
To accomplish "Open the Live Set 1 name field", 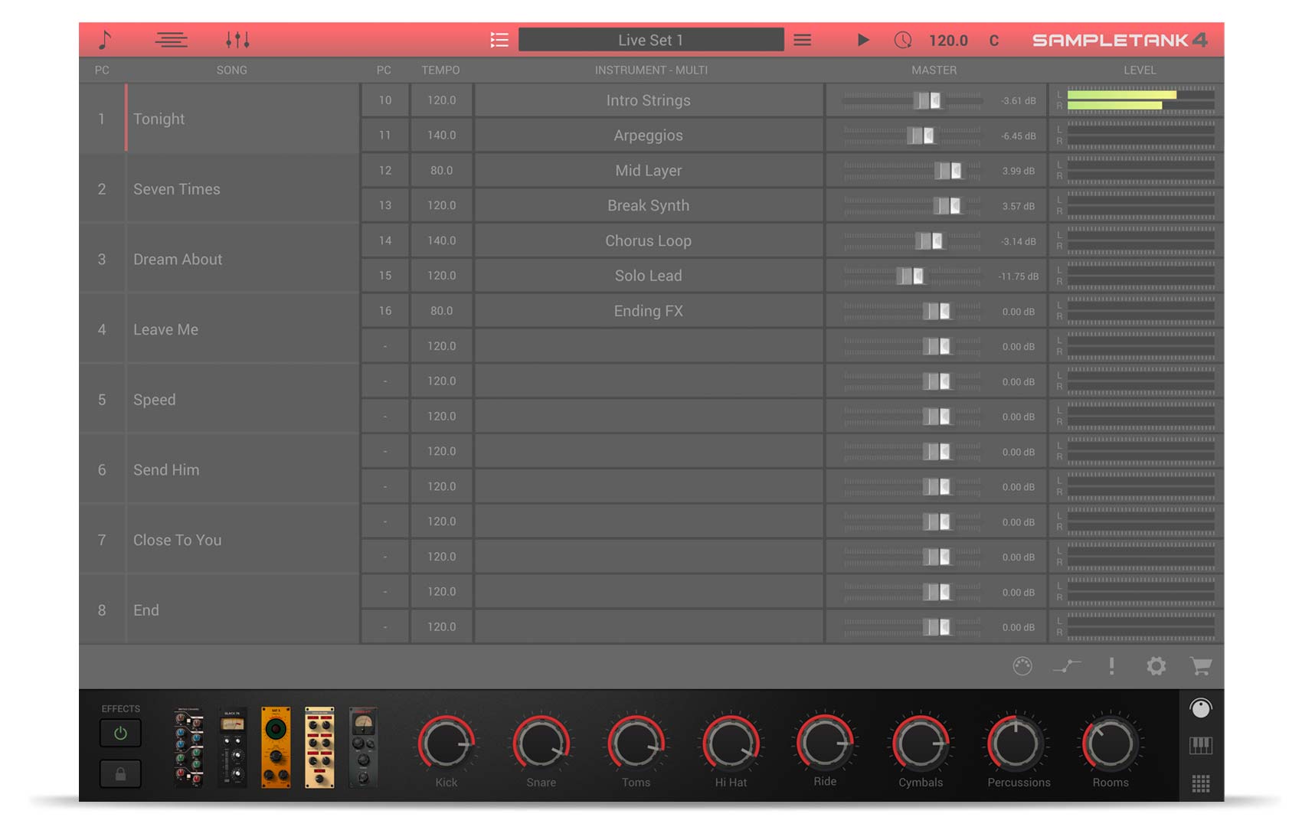I will (x=650, y=40).
